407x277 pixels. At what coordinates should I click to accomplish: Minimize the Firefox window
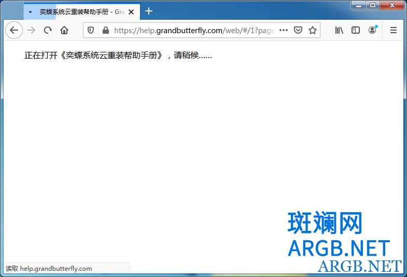pyautogui.click(x=359, y=6)
